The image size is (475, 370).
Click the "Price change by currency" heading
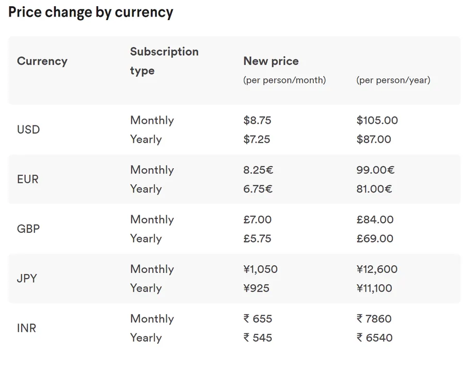click(91, 12)
